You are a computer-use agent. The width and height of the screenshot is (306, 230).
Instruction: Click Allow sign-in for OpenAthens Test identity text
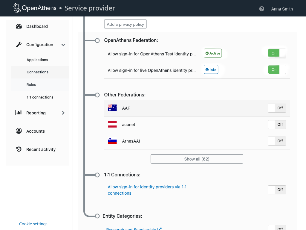152,54
